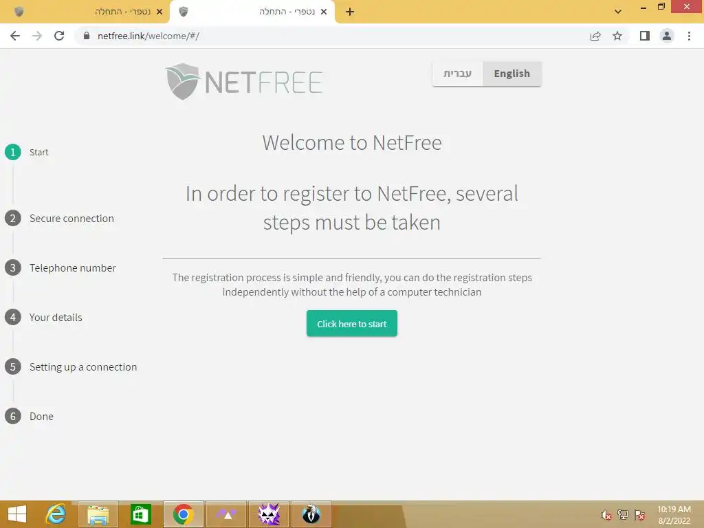The image size is (704, 528).
Task: Open Action Center flag tray icon
Action: [639, 515]
